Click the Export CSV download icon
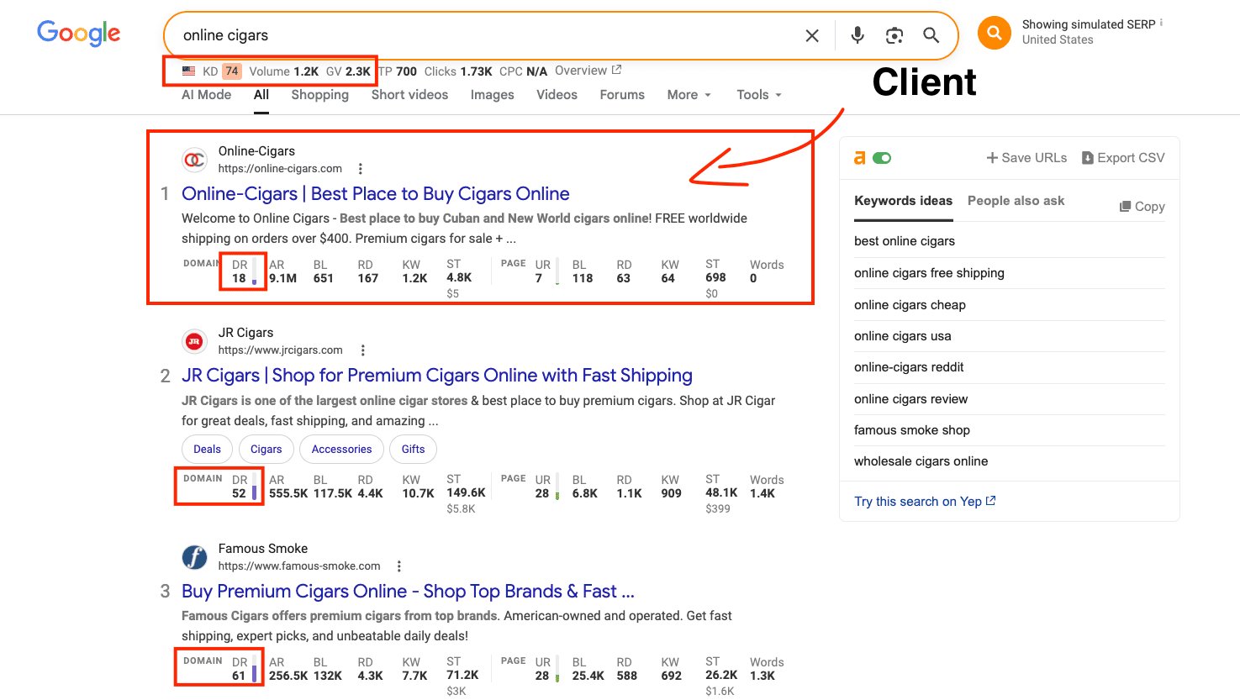Image resolution: width=1240 pixels, height=700 pixels. click(x=1088, y=158)
